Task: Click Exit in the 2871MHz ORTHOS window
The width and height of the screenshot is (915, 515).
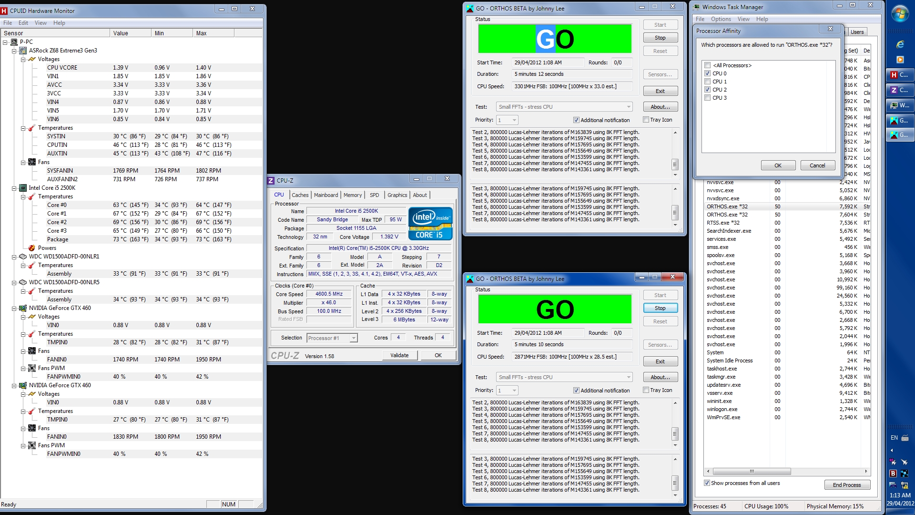Action: click(660, 361)
